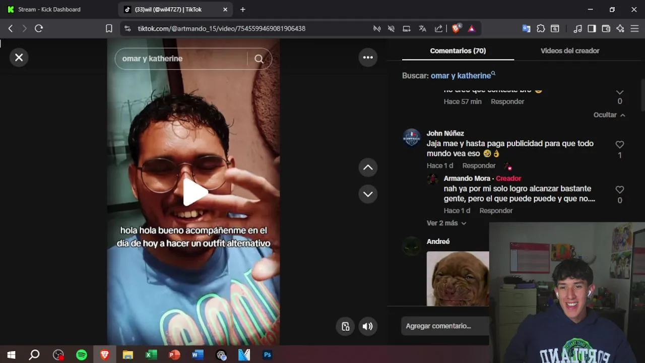Click Armando Mora's small avatar
This screenshot has width=645, height=363.
click(x=432, y=179)
